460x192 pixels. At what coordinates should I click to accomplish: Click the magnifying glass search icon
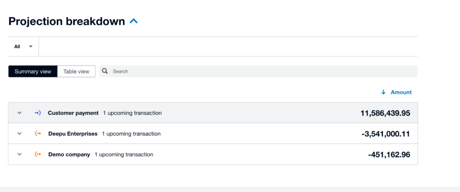(x=105, y=71)
